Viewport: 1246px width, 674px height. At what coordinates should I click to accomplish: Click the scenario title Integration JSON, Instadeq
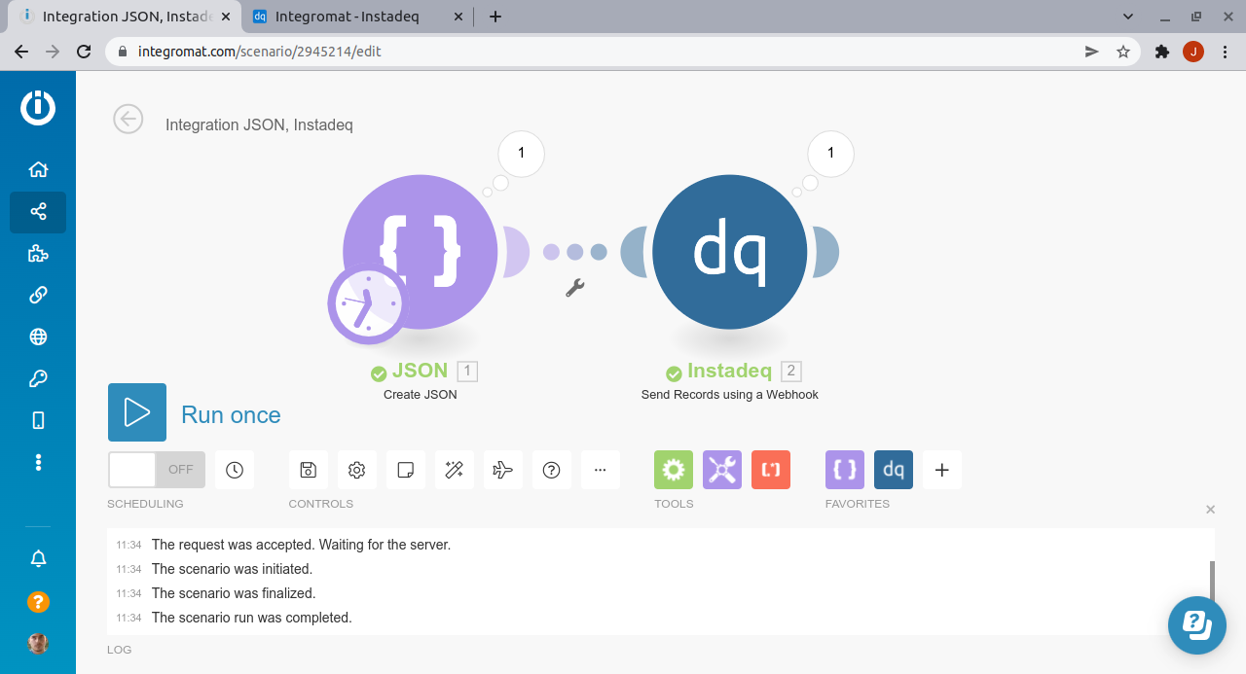pos(259,124)
